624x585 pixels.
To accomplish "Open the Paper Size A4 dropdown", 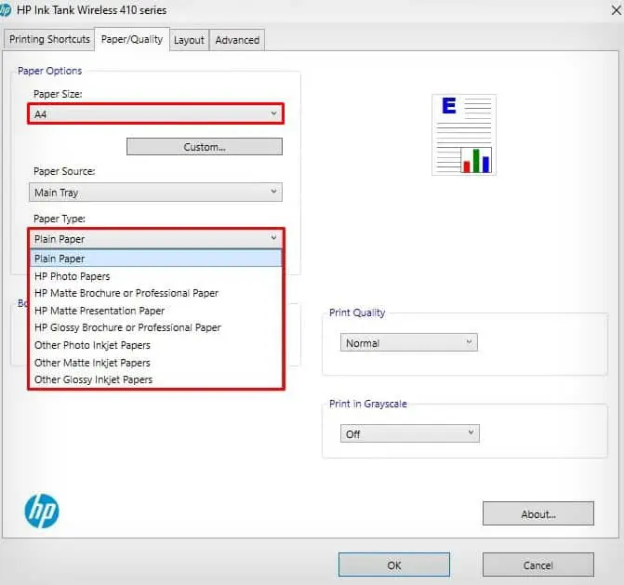I will click(155, 113).
